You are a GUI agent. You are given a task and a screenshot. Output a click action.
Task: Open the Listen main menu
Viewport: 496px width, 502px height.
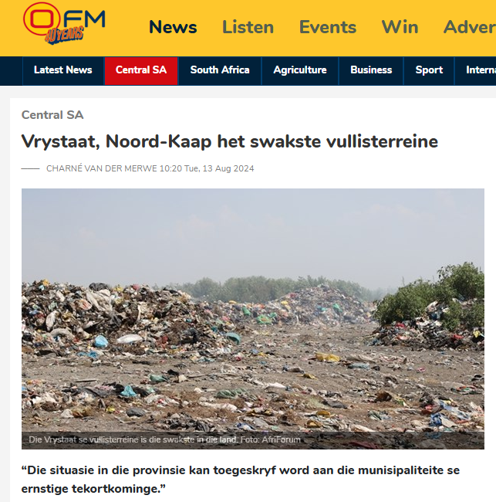click(x=248, y=27)
